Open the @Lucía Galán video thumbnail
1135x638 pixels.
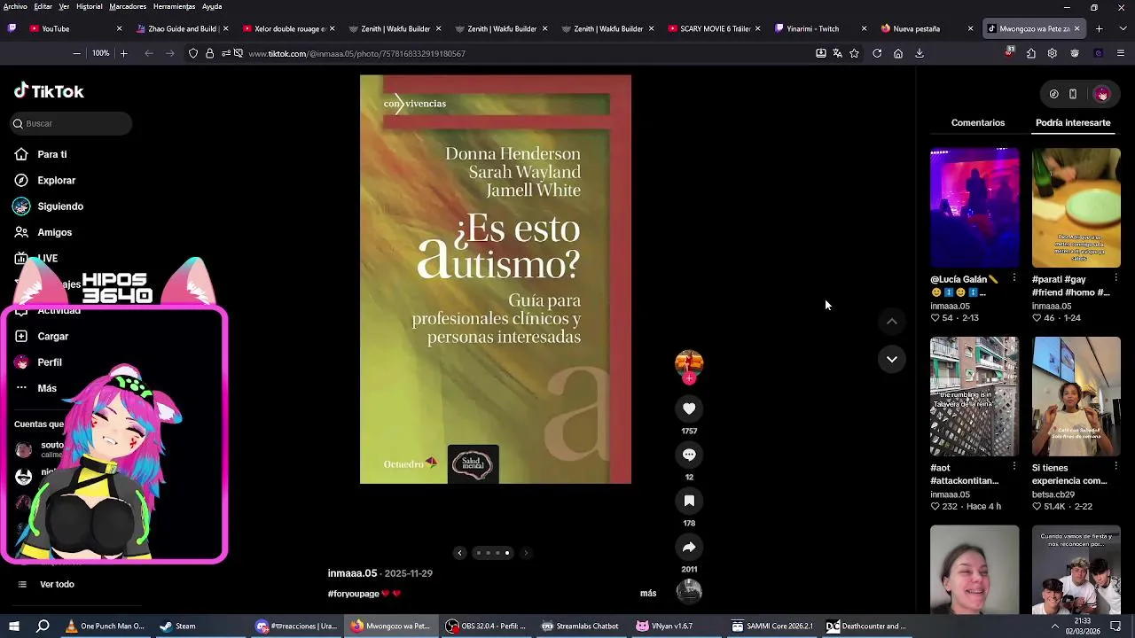[x=975, y=207]
